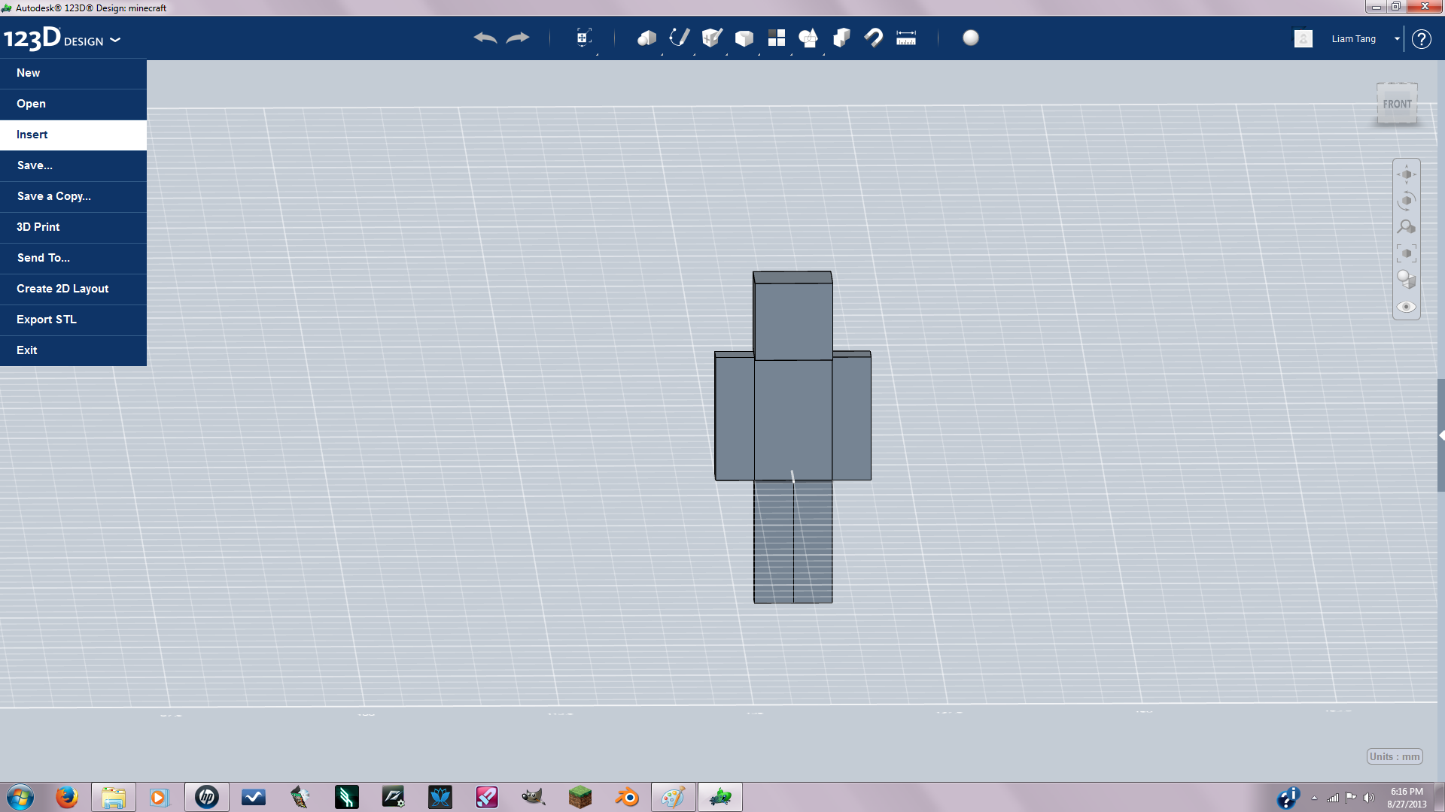This screenshot has height=812, width=1445.
Task: Choose New from the application menu
Action: (73, 73)
